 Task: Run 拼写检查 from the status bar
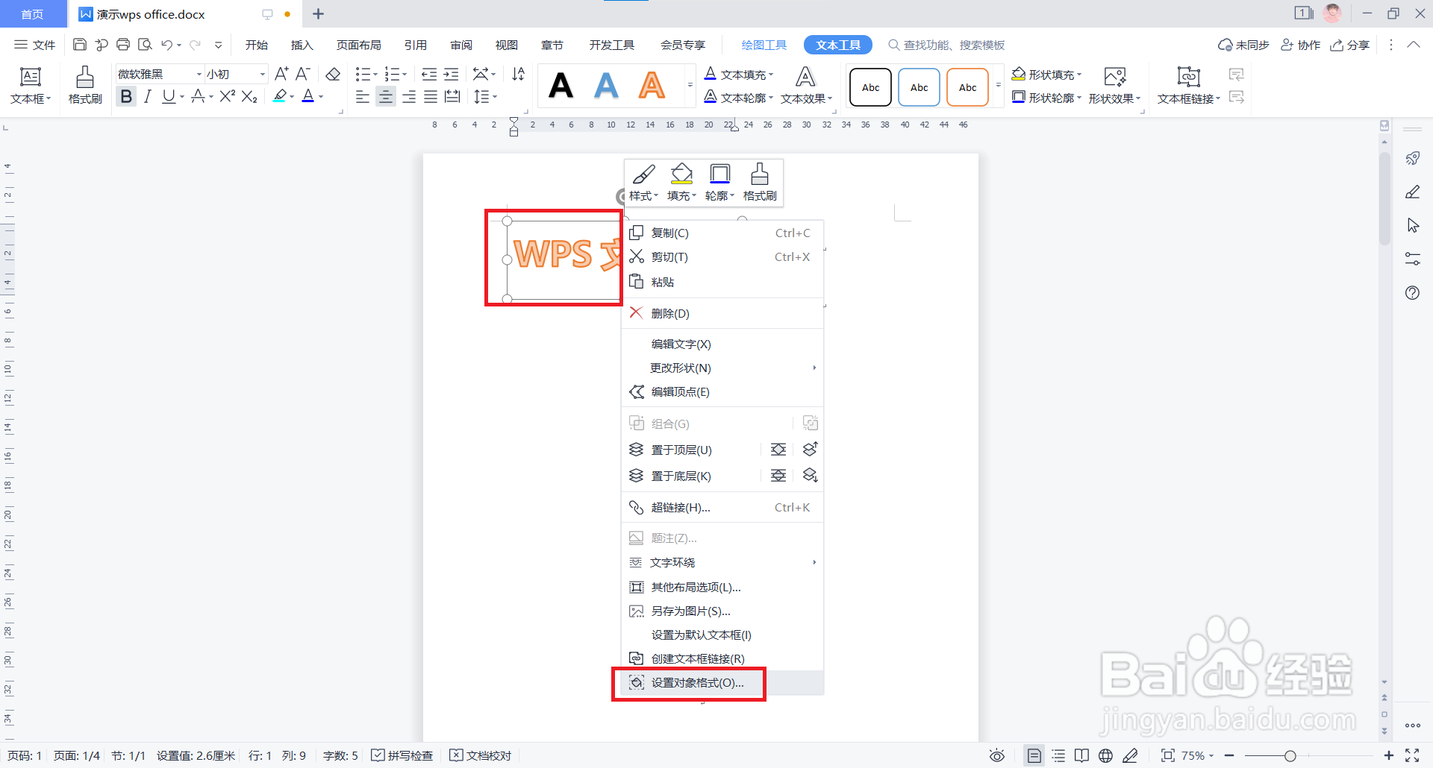click(402, 755)
